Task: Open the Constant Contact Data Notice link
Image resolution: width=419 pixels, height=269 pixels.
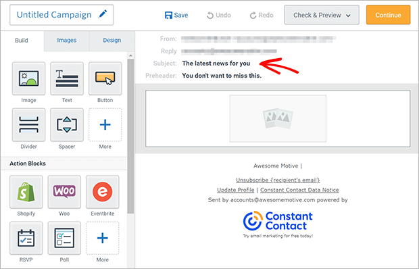Action: [299, 190]
